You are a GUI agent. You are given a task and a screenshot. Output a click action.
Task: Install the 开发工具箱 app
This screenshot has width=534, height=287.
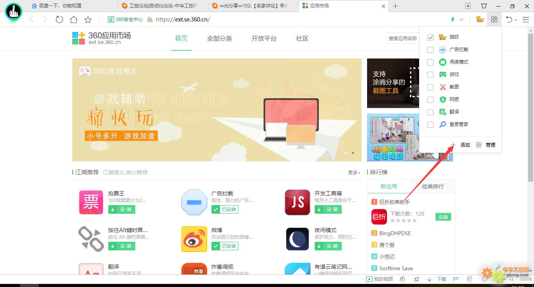328,209
